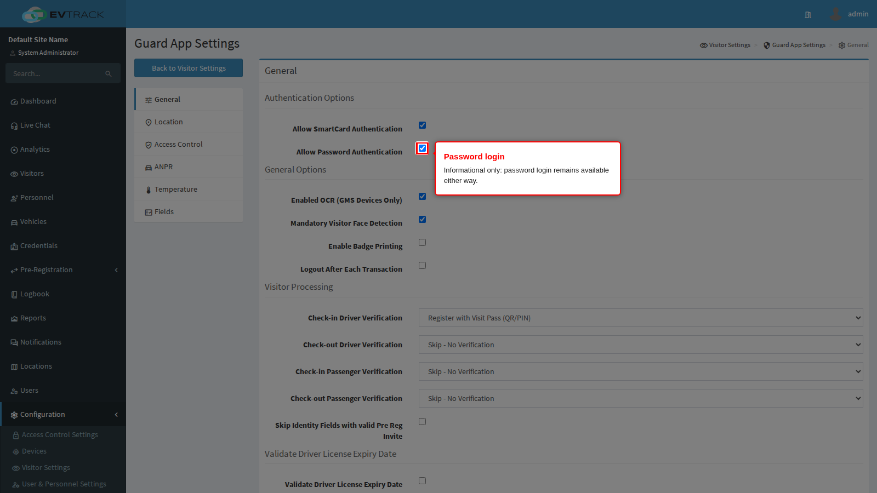Click the search magnifier icon
The image size is (877, 493).
click(x=109, y=74)
